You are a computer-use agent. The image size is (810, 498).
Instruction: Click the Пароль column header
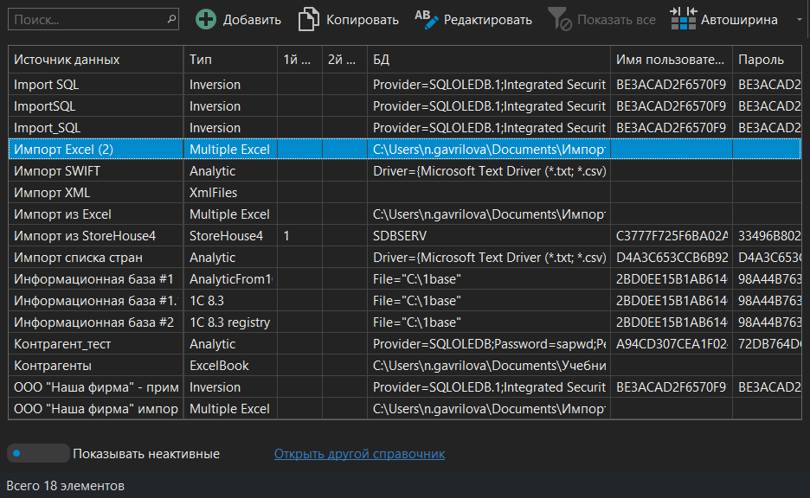pyautogui.click(x=761, y=60)
